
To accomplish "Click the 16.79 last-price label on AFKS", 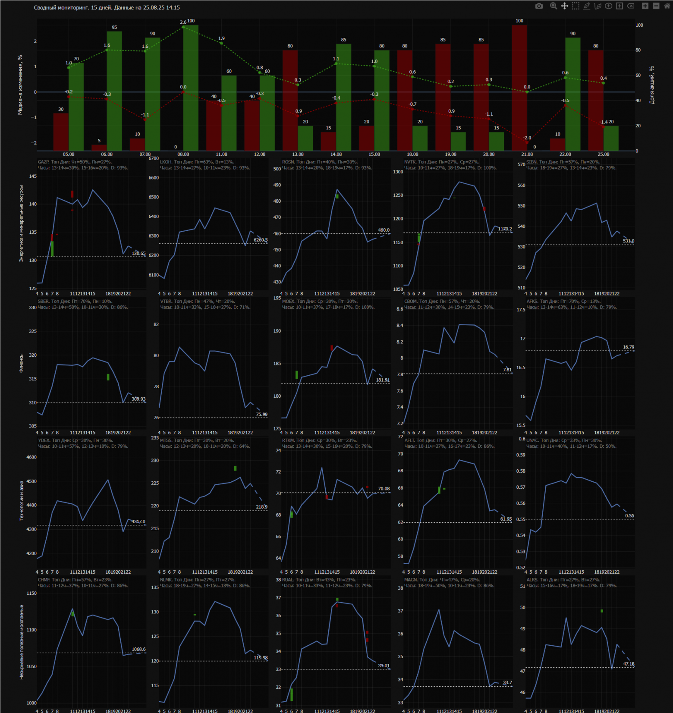I will coord(629,347).
